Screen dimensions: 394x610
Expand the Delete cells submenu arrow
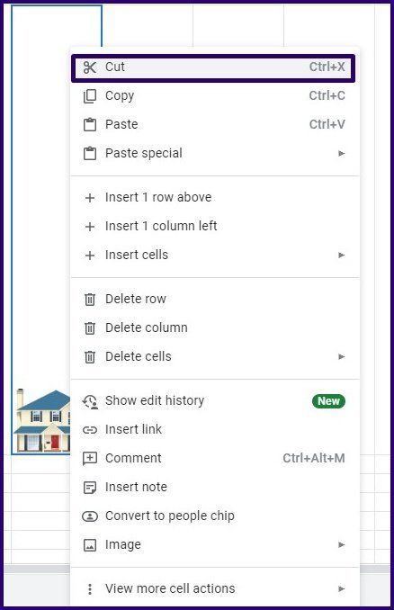(342, 357)
